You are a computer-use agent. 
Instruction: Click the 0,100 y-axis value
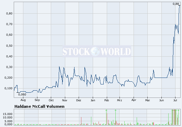(8, 88)
